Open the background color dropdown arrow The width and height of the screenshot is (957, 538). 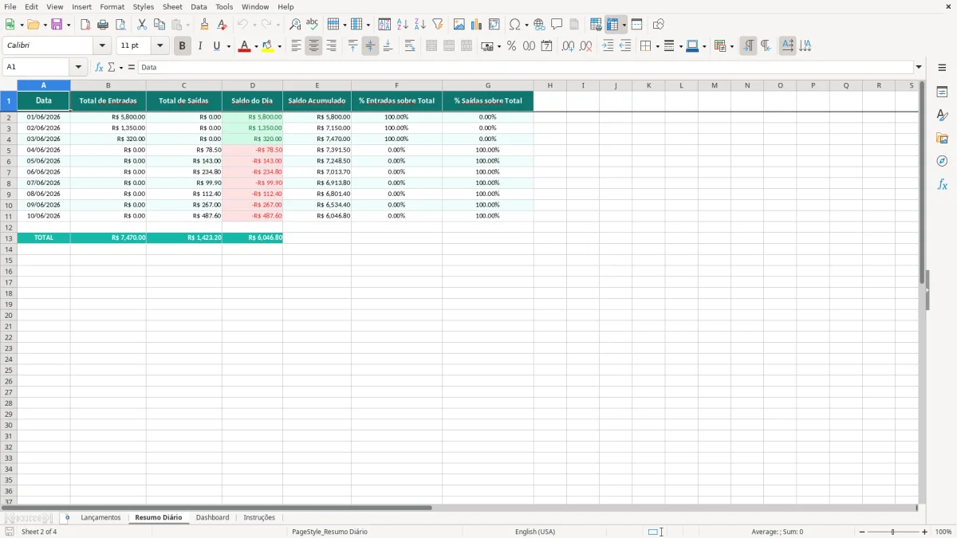[279, 46]
